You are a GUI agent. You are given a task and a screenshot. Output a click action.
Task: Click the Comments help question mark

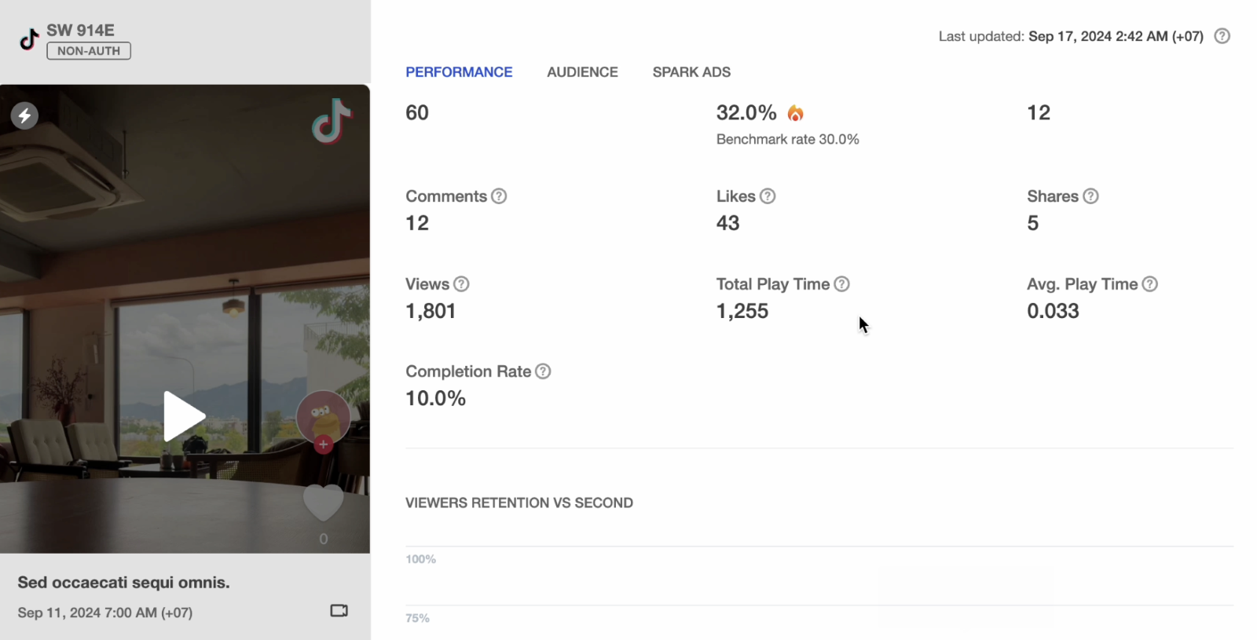point(499,196)
